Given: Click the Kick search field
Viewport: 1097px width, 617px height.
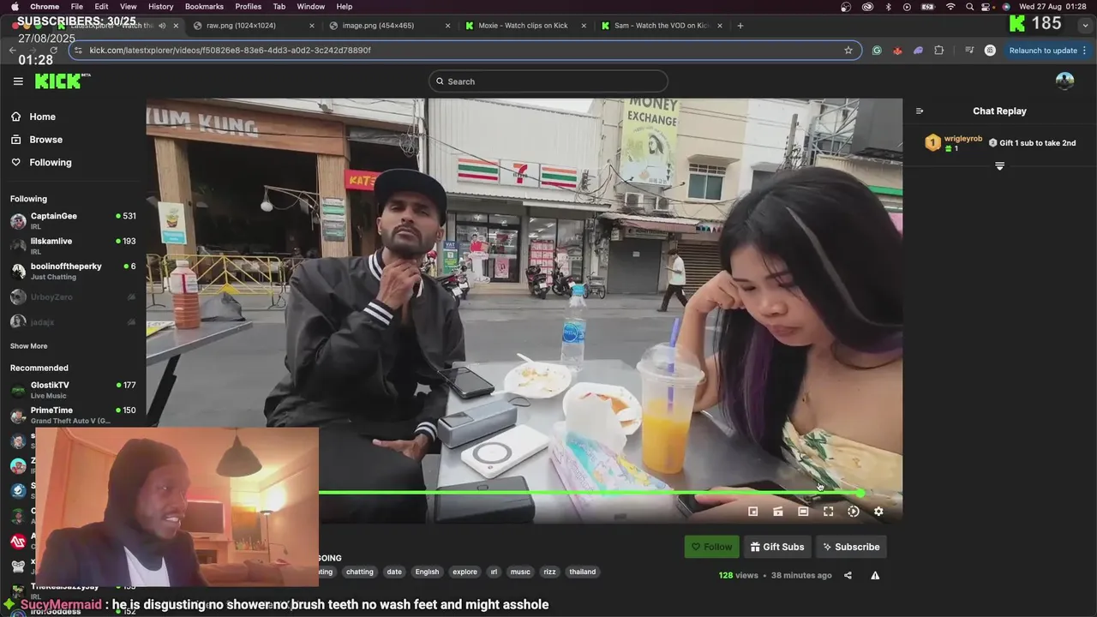Looking at the screenshot, I should (548, 81).
